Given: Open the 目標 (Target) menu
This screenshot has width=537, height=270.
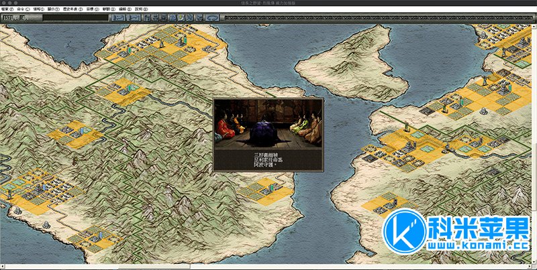Looking at the screenshot, I should [93, 9].
